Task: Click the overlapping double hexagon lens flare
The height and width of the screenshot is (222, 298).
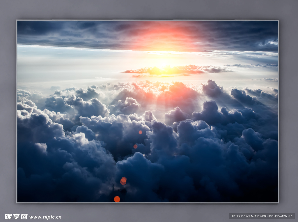Action: [123, 181]
